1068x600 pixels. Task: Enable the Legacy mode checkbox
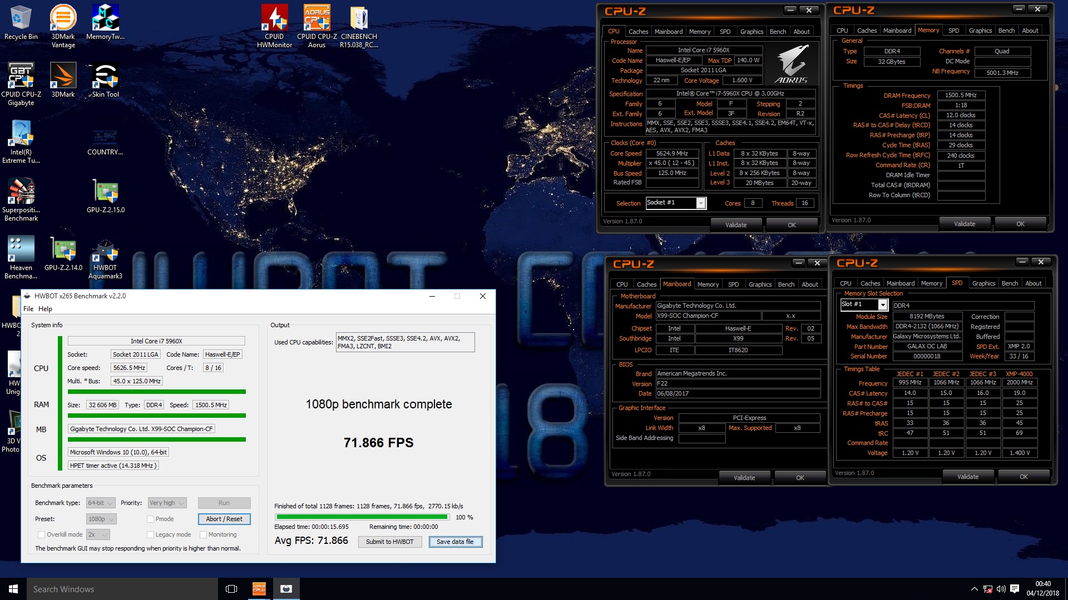click(150, 534)
